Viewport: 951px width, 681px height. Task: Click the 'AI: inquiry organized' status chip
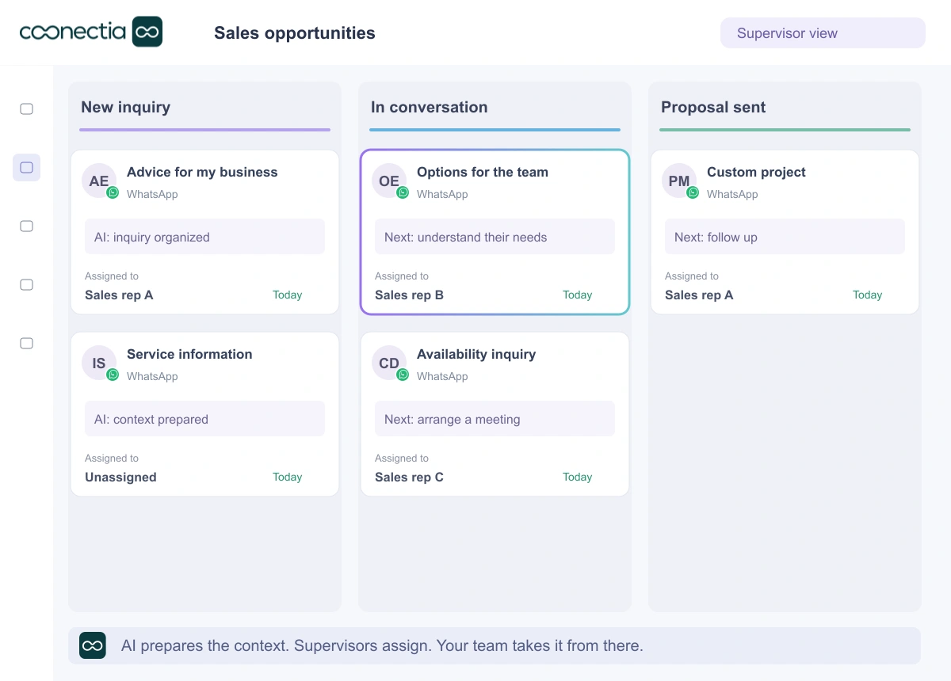204,237
